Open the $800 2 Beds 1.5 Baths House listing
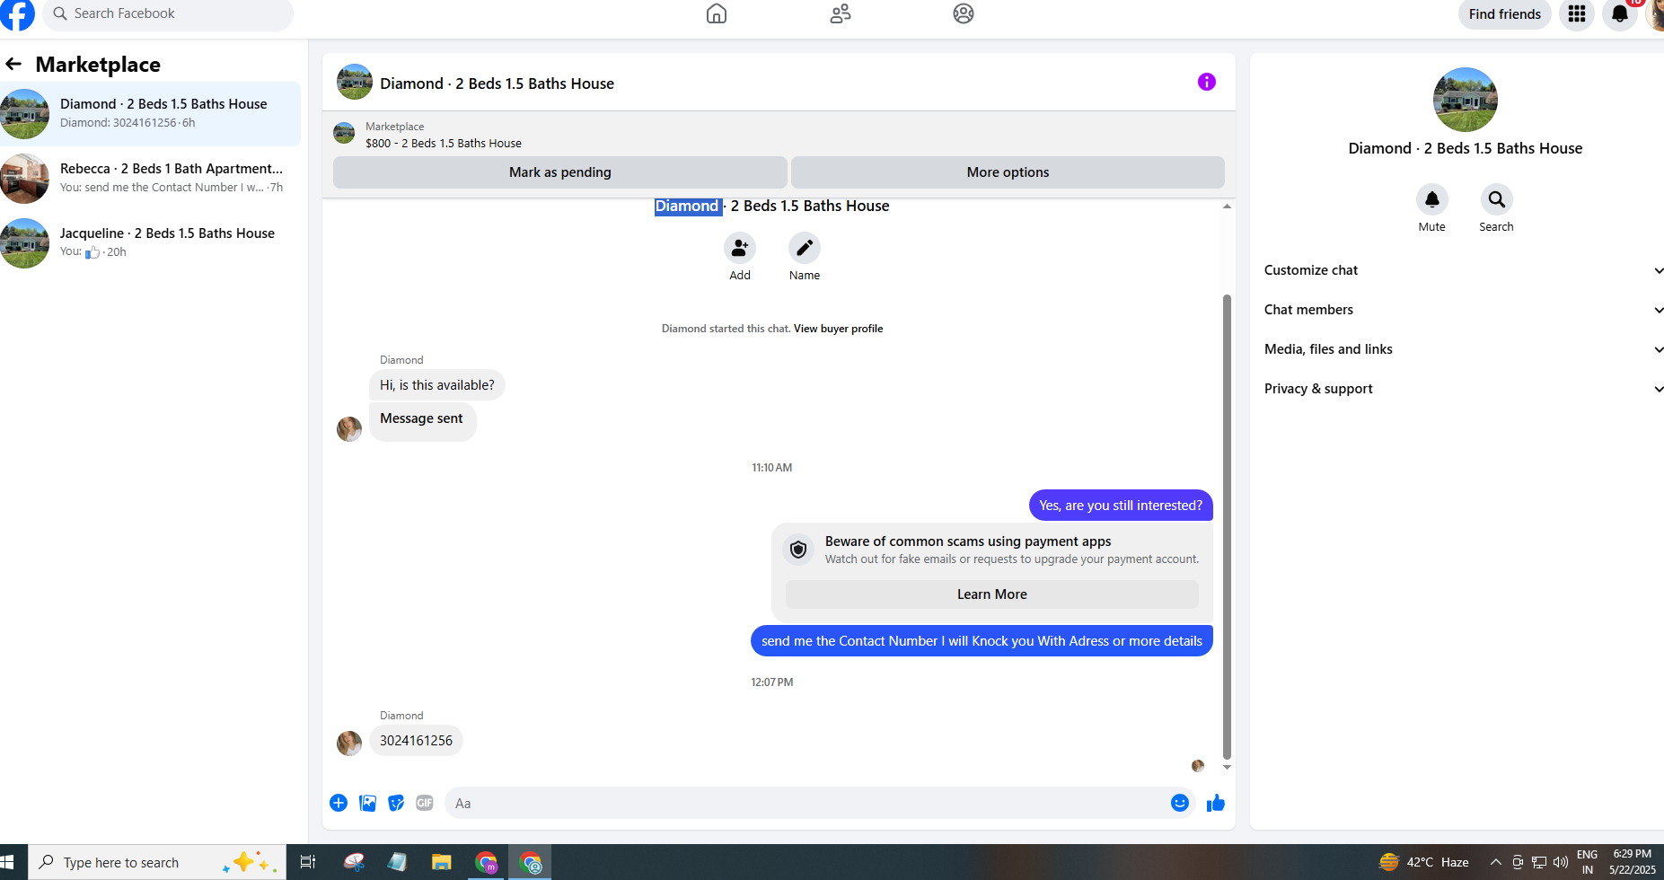 pyautogui.click(x=444, y=144)
